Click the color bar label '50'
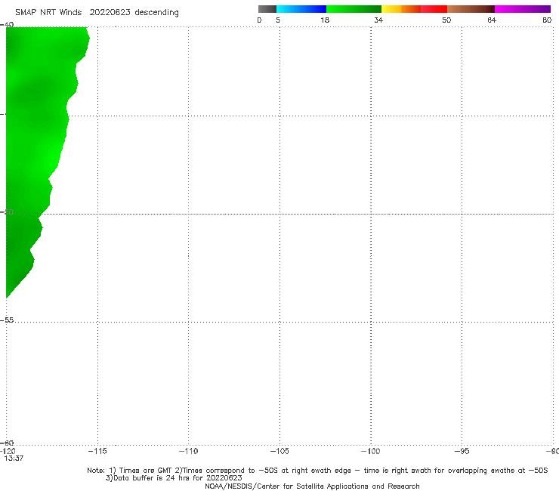559x491 pixels. [446, 20]
